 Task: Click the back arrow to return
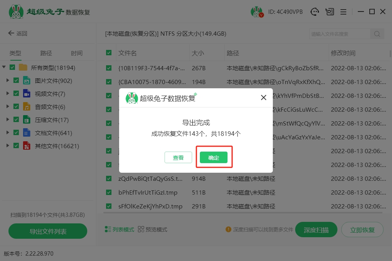click(18, 33)
